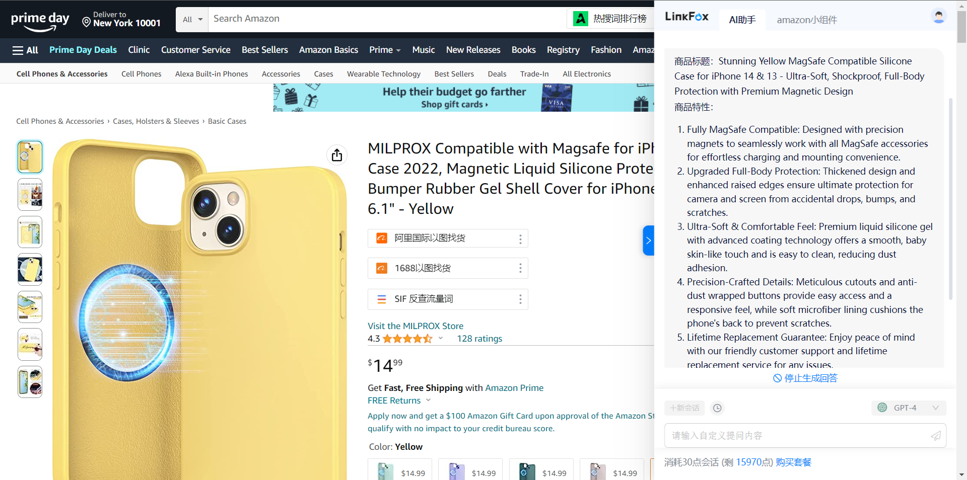Click the Deliver to New York location icon

[87, 22]
